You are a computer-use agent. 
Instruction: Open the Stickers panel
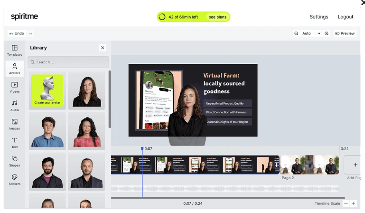pyautogui.click(x=14, y=180)
